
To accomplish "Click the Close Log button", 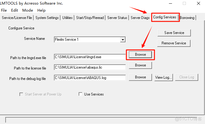I will 187,77.
